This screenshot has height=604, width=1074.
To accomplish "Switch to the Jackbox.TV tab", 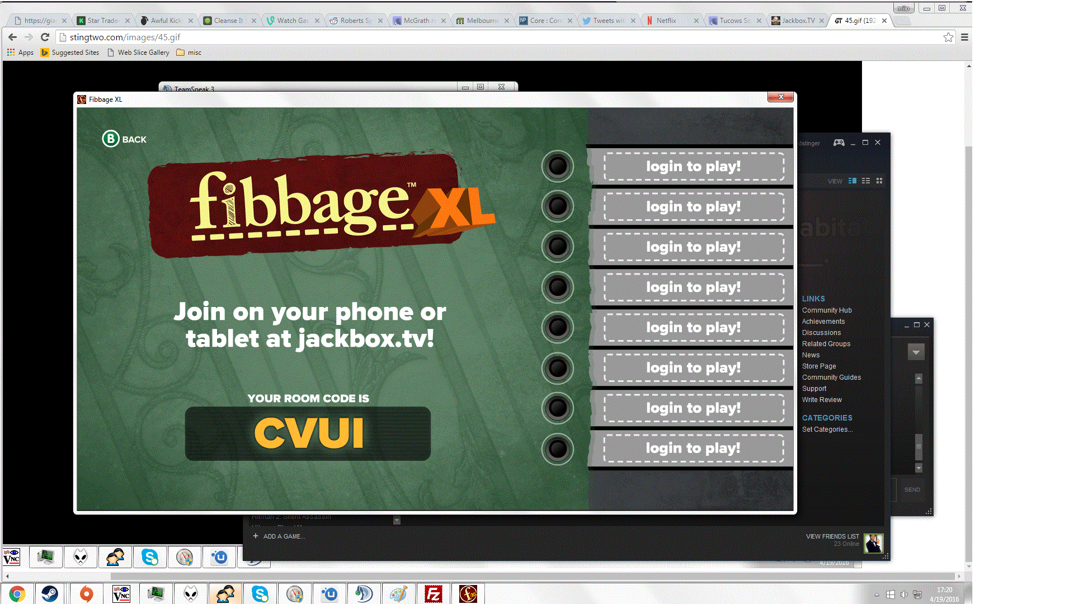I will [797, 21].
